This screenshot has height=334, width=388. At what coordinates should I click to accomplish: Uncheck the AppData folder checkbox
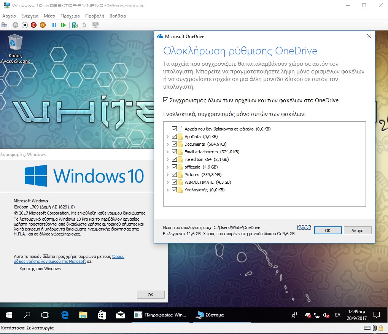click(x=174, y=136)
